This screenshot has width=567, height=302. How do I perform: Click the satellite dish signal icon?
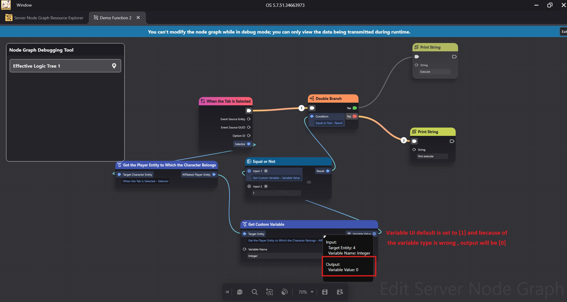[x=284, y=292]
